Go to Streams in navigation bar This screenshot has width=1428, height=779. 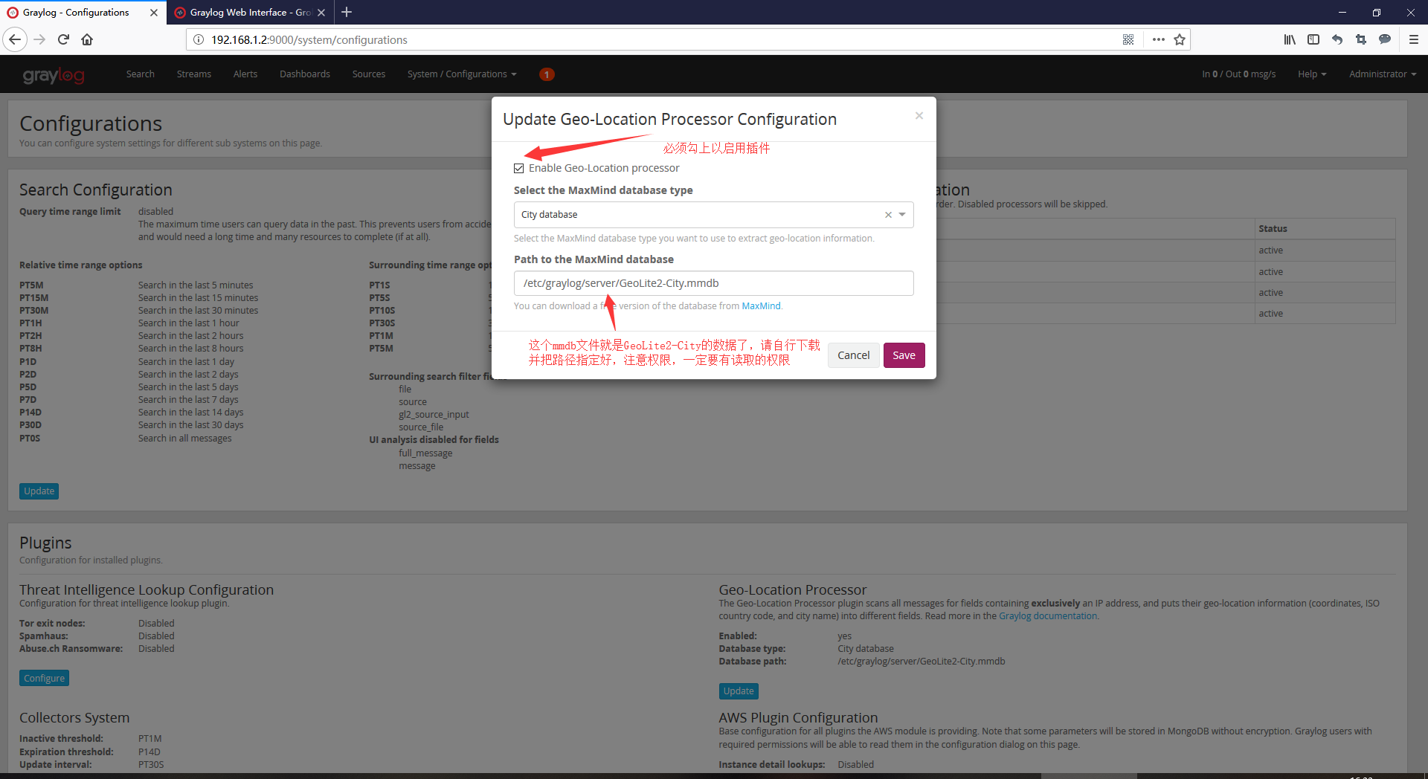tap(194, 74)
